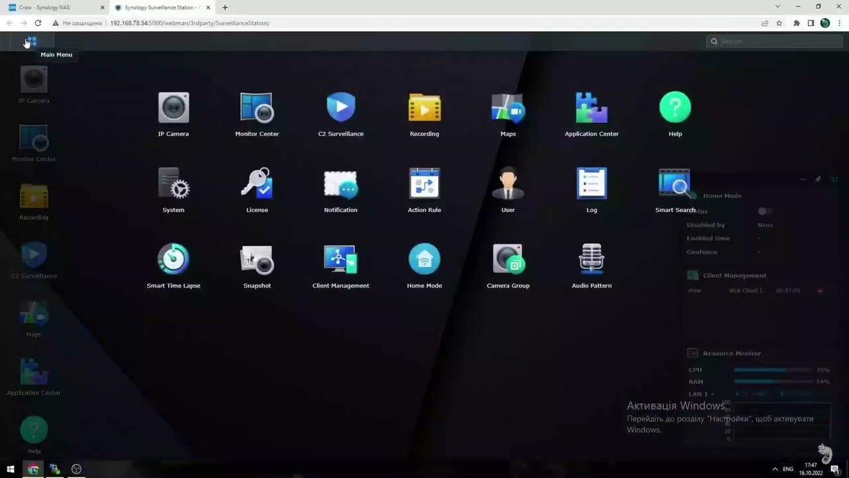Open the tab search chevron in Chrome
The image size is (849, 478).
tap(777, 7)
